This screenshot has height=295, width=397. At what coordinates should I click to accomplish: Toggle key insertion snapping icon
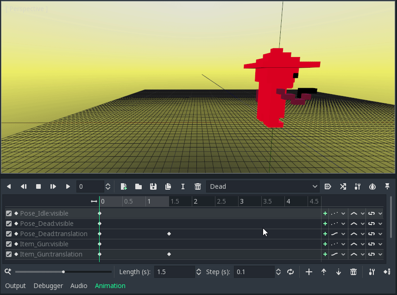[387, 272]
